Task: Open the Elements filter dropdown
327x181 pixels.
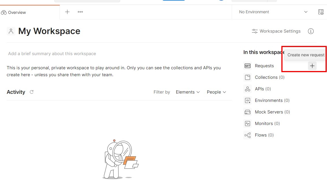Action: pos(188,92)
